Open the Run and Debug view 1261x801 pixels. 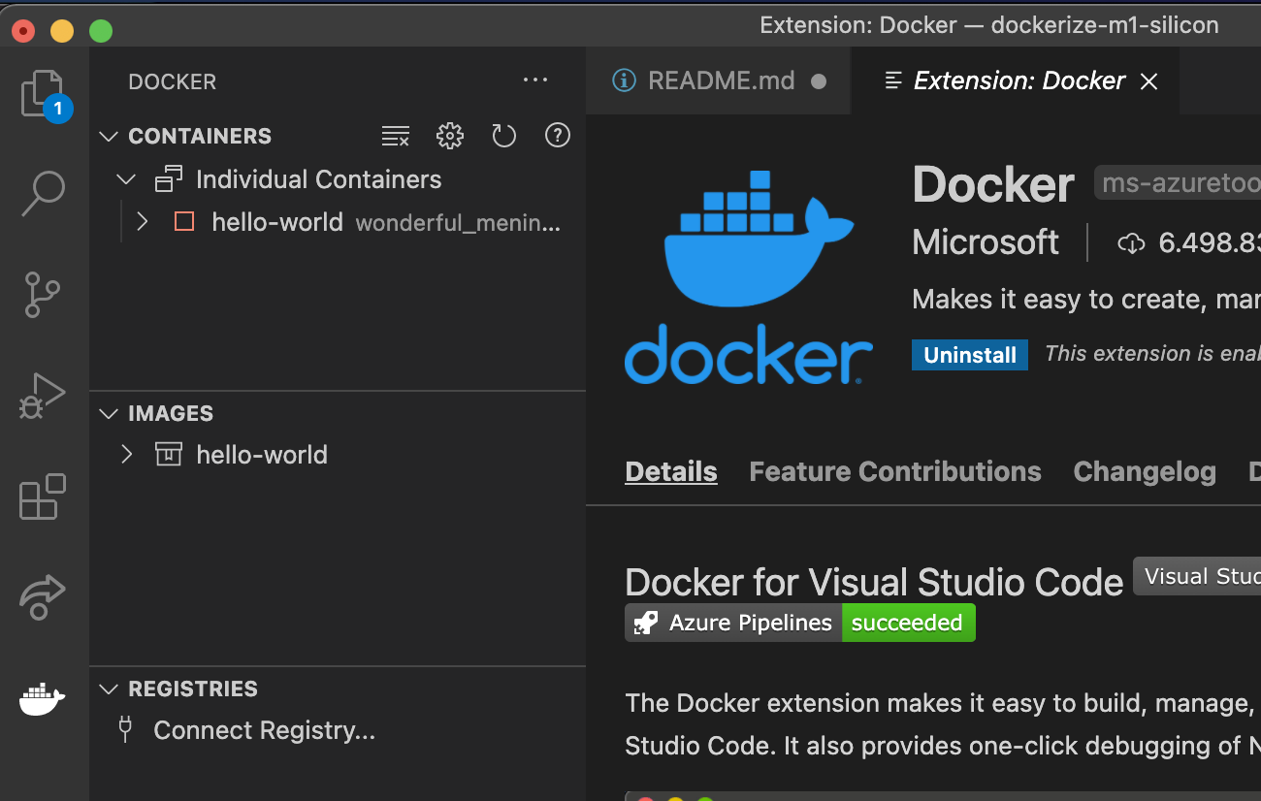pyautogui.click(x=43, y=396)
